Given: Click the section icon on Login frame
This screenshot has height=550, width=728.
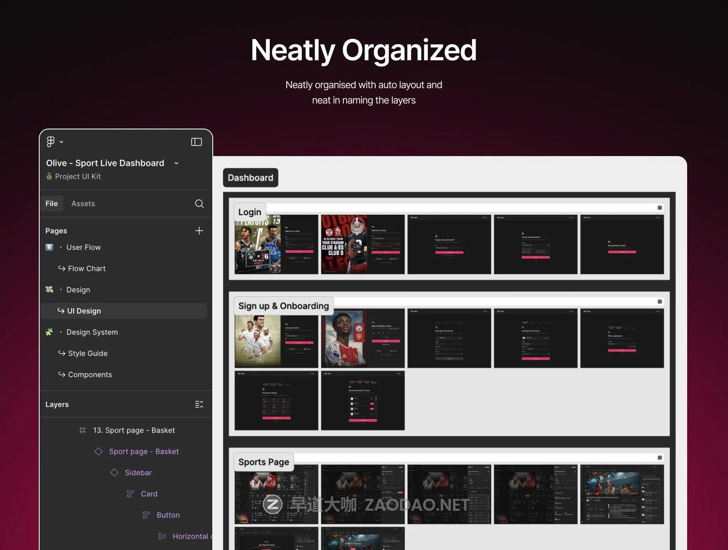Looking at the screenshot, I should pyautogui.click(x=660, y=208).
